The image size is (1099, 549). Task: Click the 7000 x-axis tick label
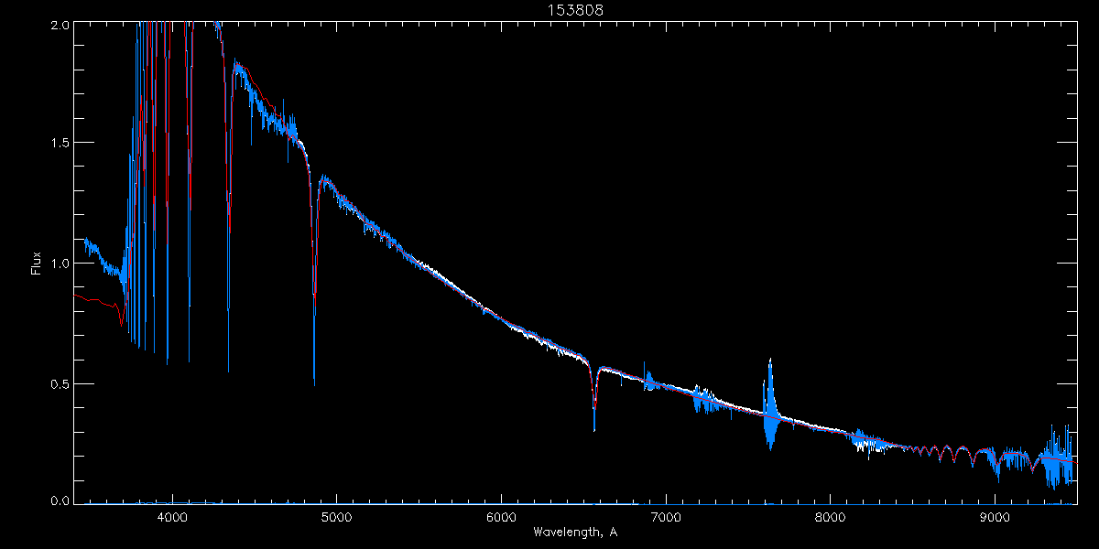pos(666,516)
